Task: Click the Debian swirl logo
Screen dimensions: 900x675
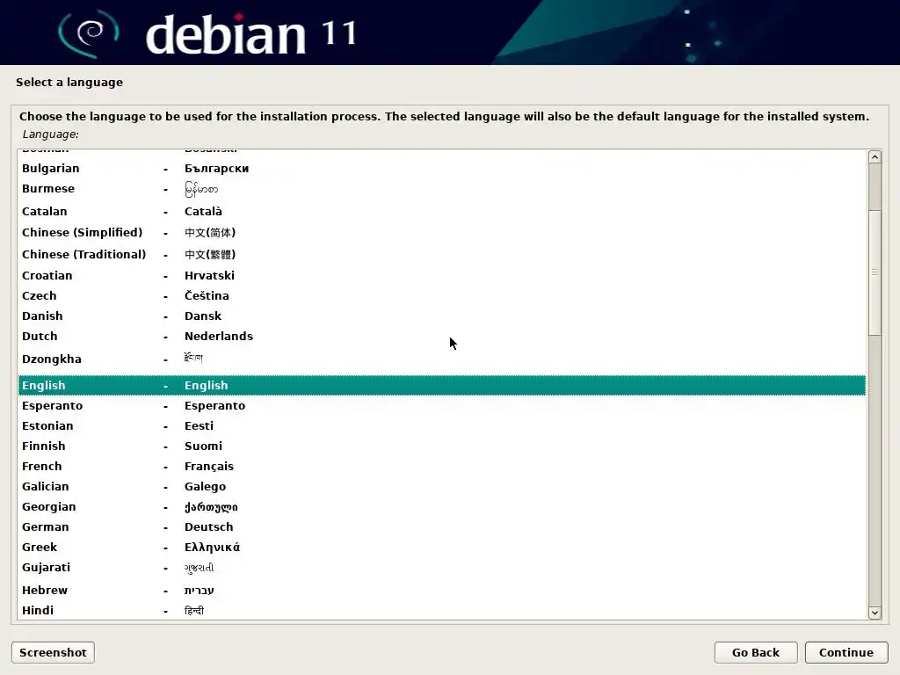Action: coord(89,34)
